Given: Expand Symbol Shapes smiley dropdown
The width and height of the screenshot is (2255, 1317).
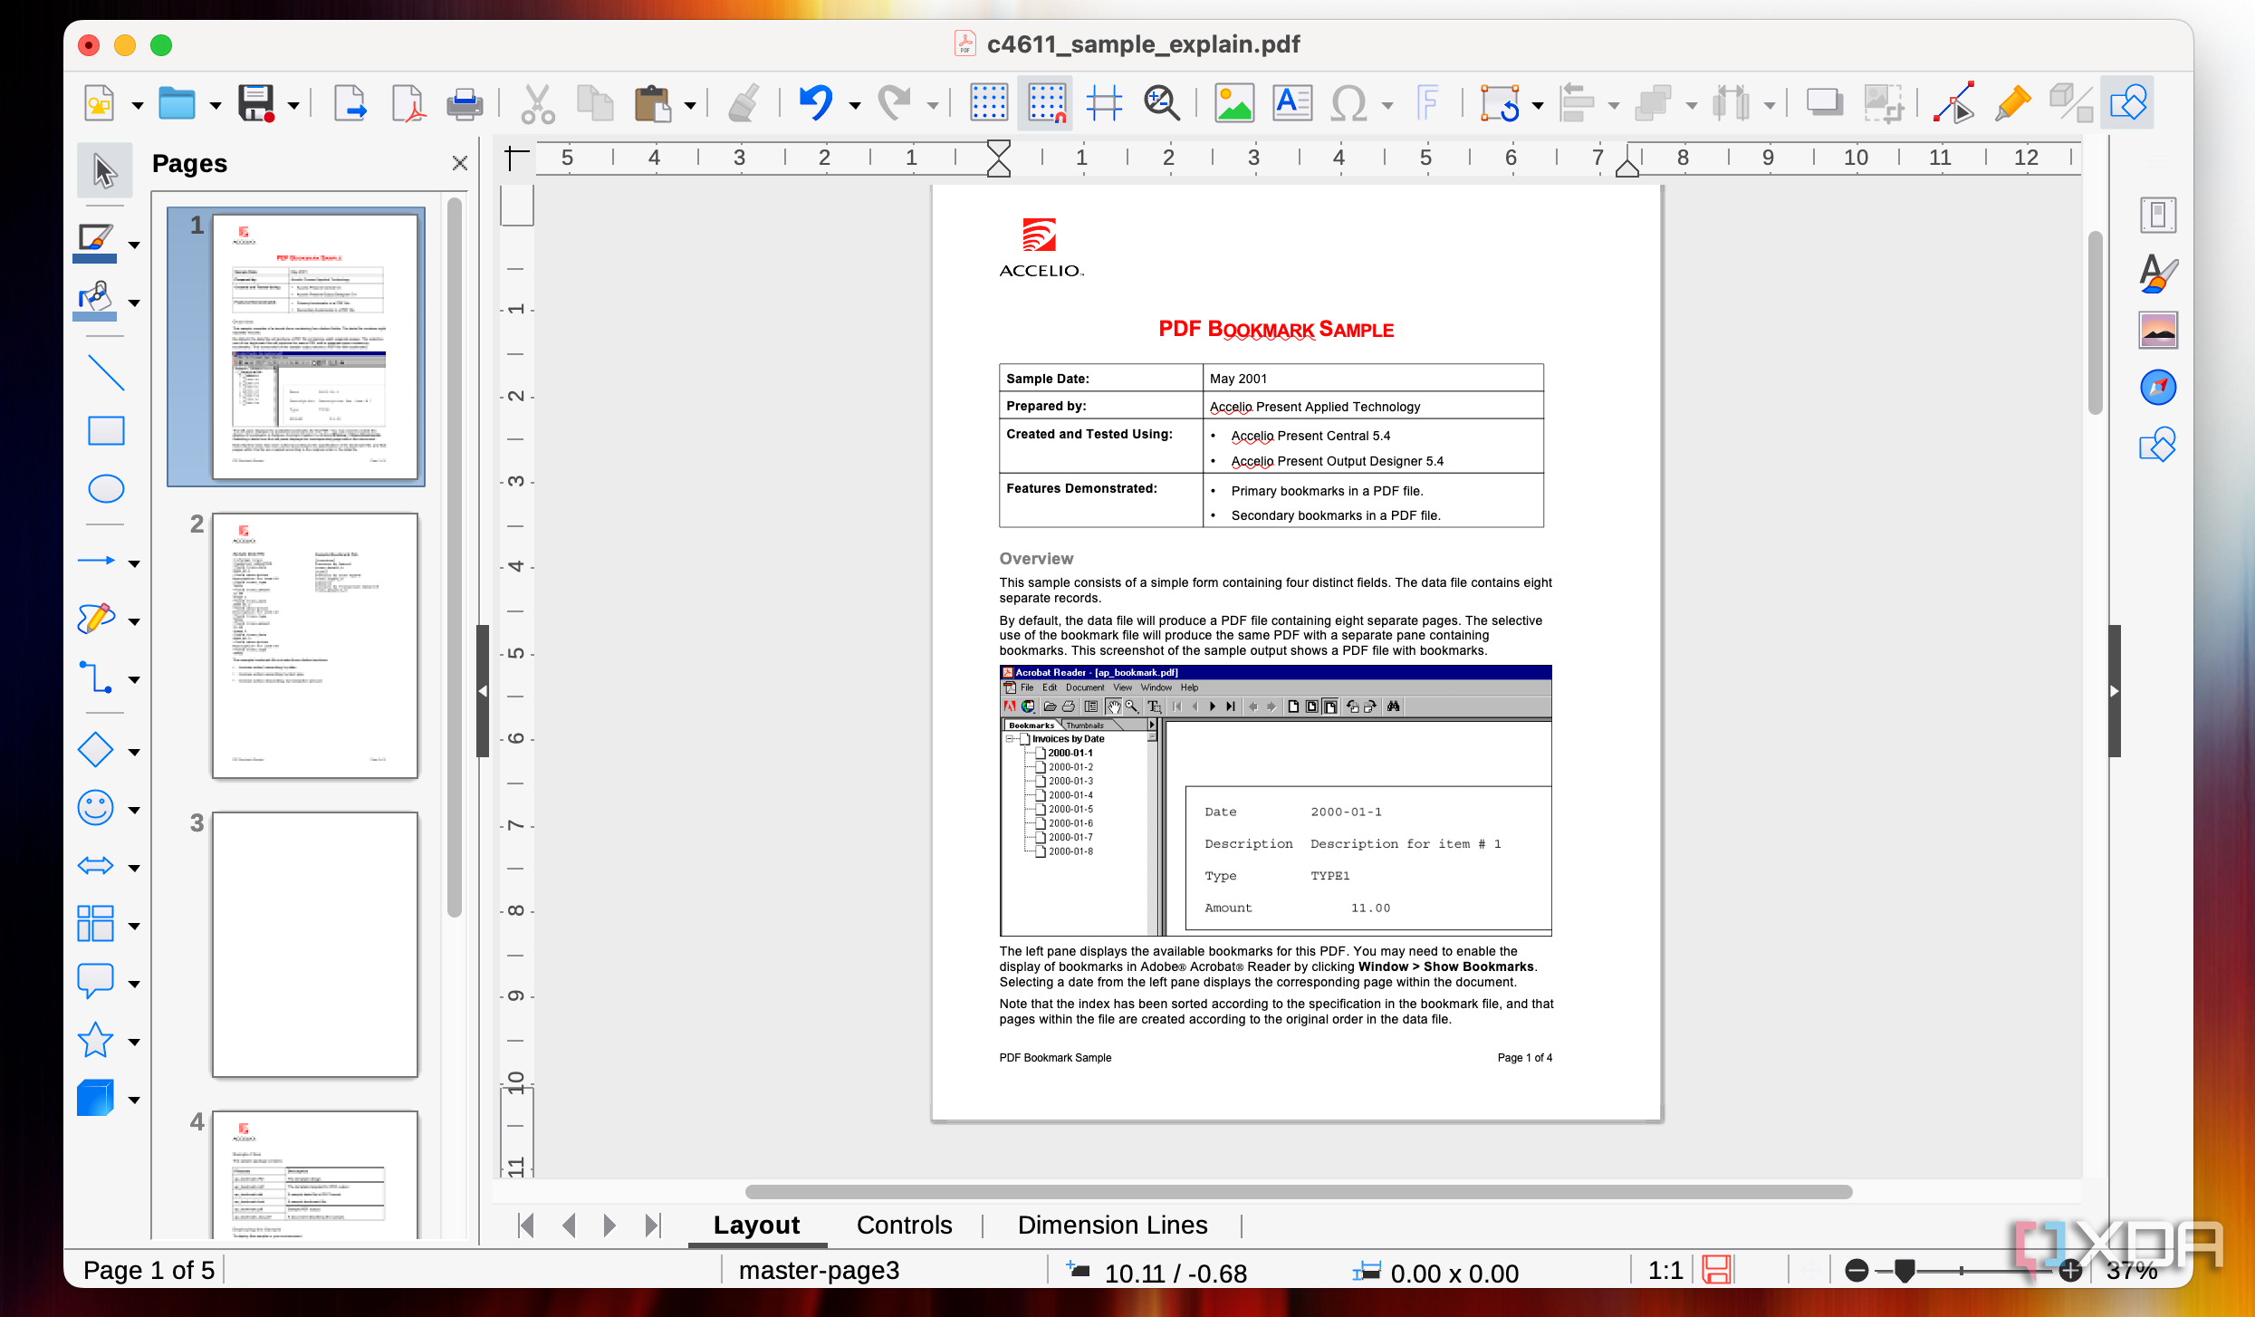Looking at the screenshot, I should pos(134,810).
